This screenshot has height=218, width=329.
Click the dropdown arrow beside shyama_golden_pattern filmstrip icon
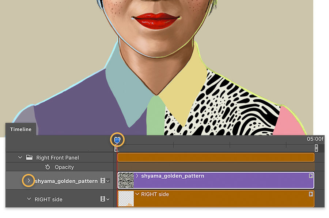(x=108, y=180)
